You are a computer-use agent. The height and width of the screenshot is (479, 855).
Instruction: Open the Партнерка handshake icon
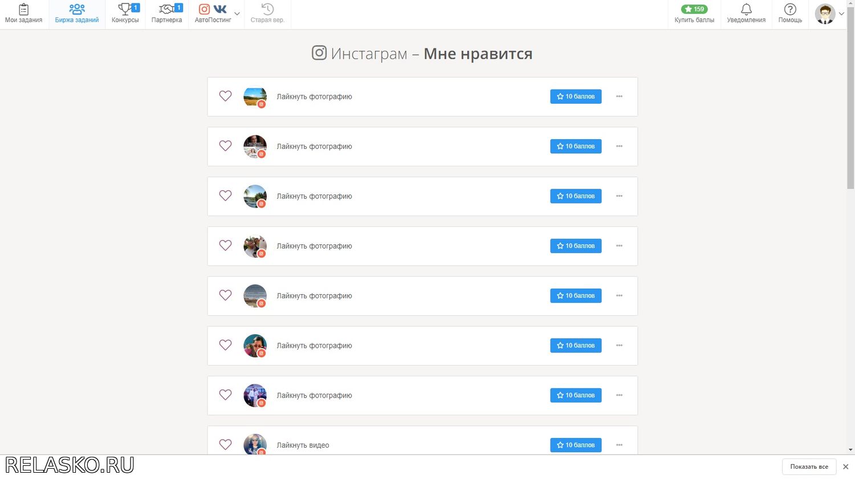[166, 9]
